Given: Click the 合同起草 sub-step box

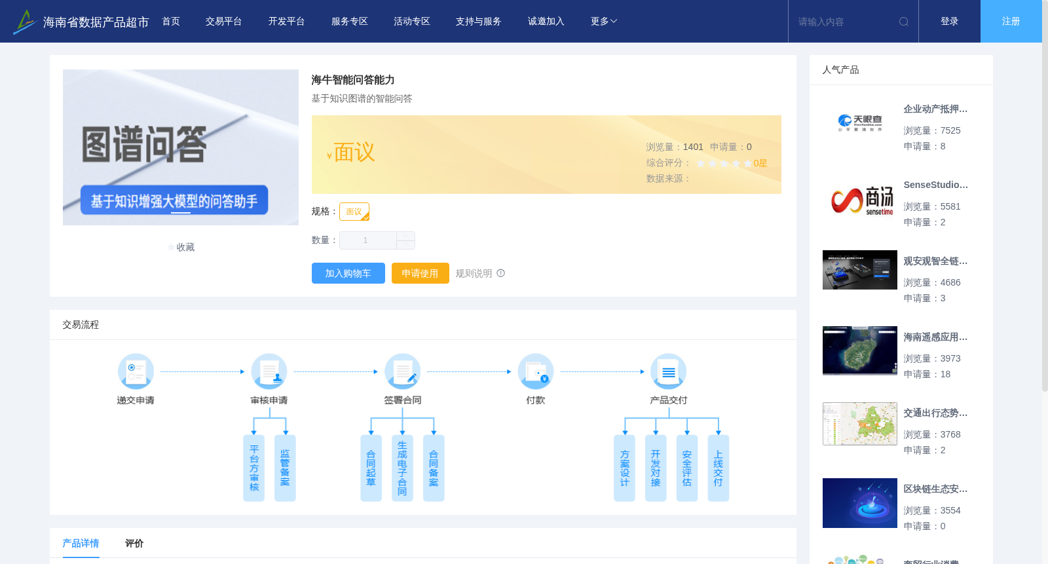Looking at the screenshot, I should [371, 468].
